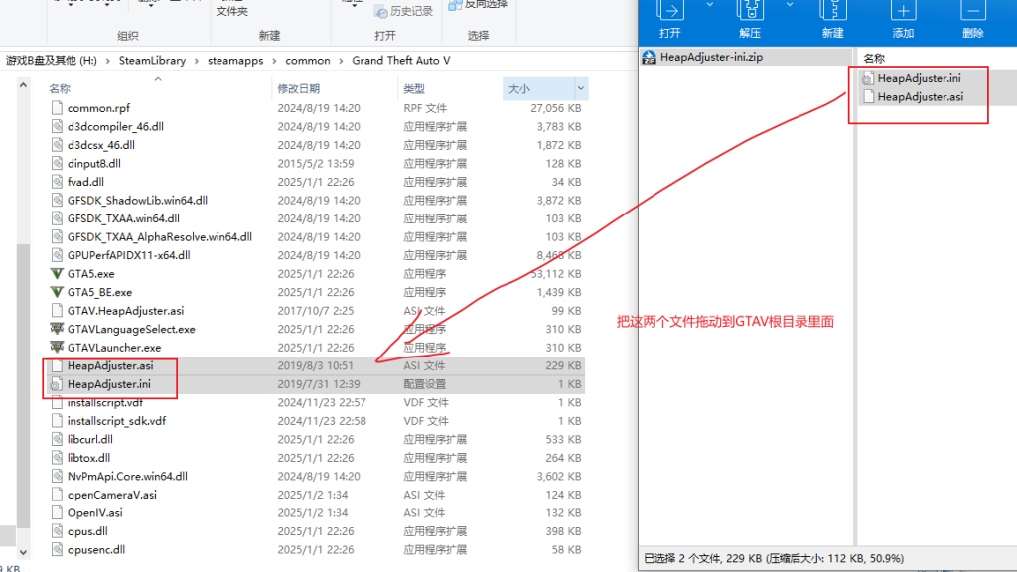Click the common.rpf file icon

pyautogui.click(x=57, y=108)
